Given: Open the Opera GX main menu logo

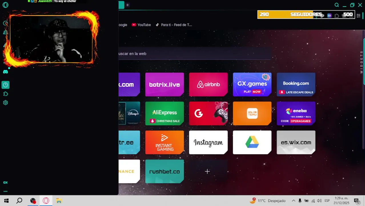Looking at the screenshot, I should click(5, 5).
